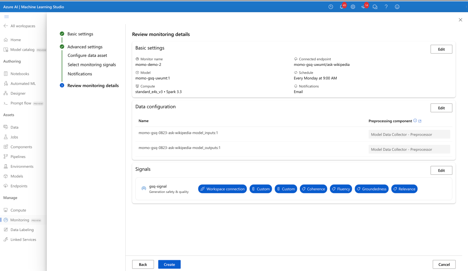Go back with the Back button

point(143,265)
